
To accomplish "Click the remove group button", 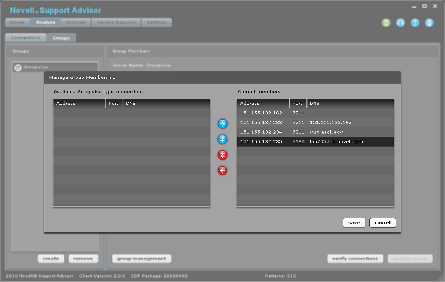I will tap(83, 259).
